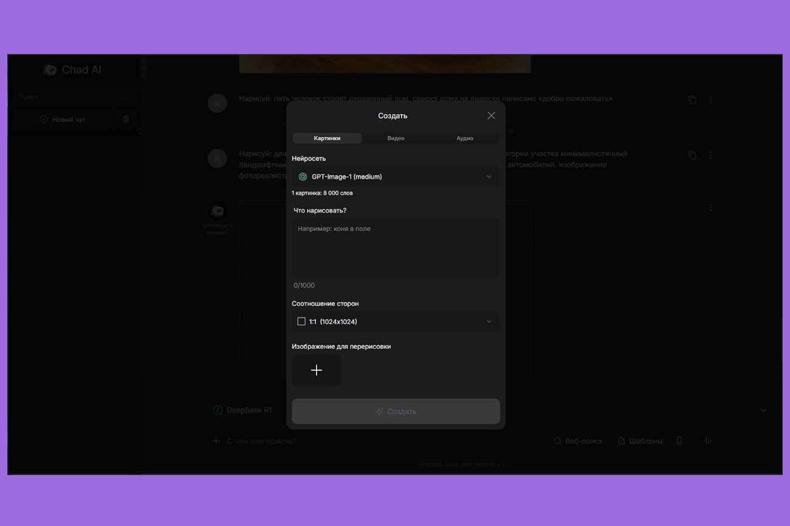Screen dimensions: 790x526
Task: Enable Веб-поиск web search
Action: coord(578,441)
